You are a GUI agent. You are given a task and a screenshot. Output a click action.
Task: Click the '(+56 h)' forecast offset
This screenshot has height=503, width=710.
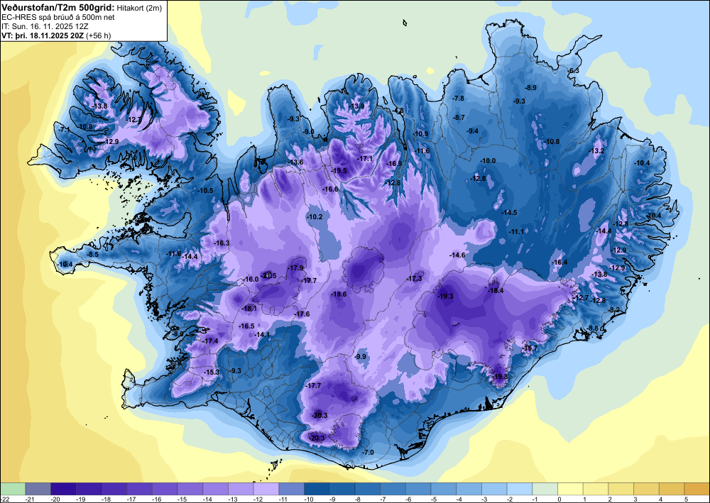pyautogui.click(x=98, y=35)
